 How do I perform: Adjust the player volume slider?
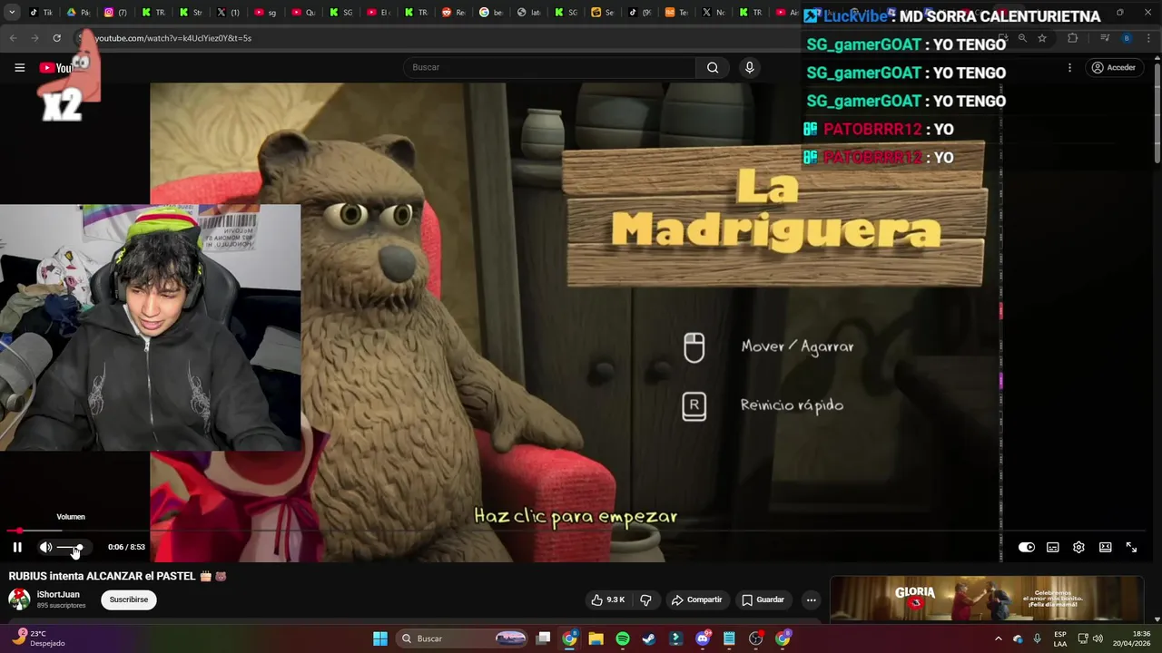click(x=71, y=547)
